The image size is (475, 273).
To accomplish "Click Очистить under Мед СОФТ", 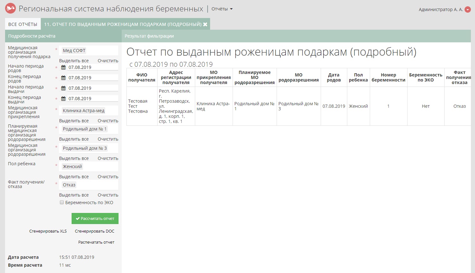I will (x=108, y=61).
